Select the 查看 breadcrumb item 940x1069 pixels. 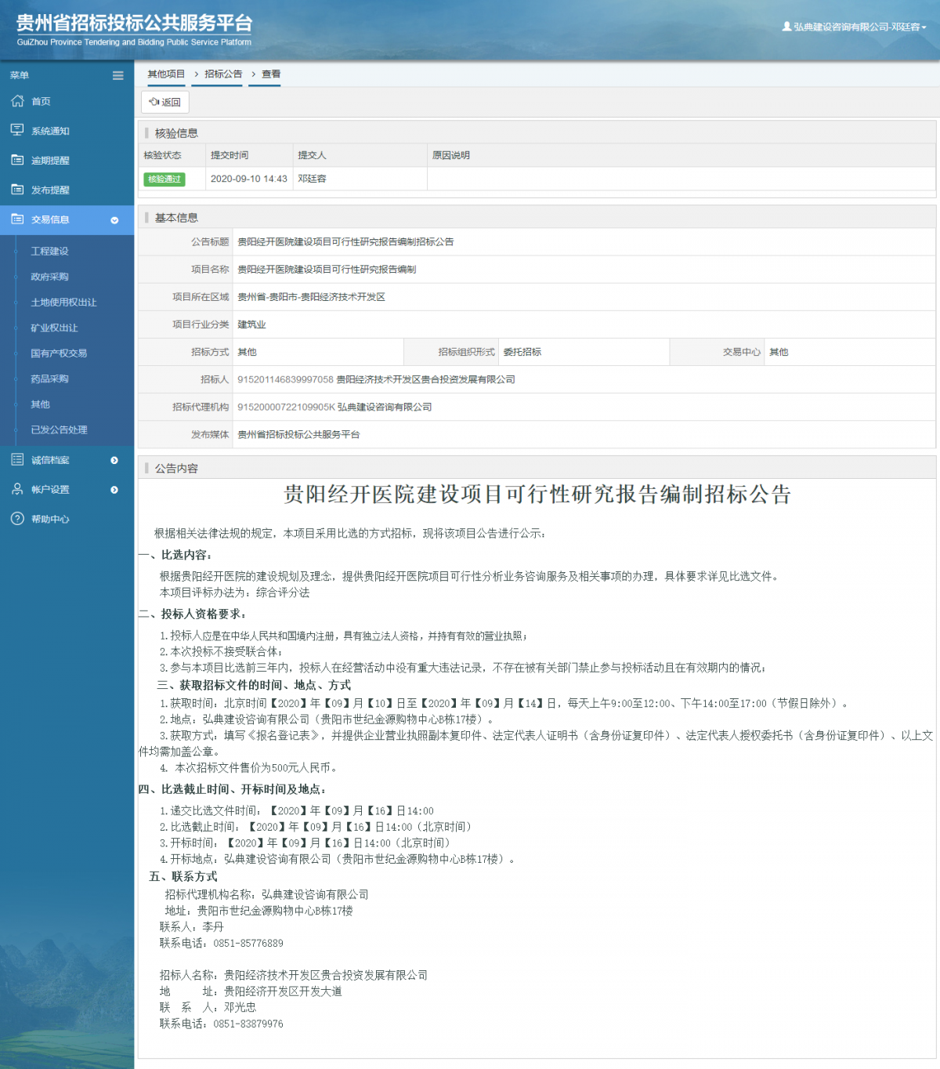[269, 74]
